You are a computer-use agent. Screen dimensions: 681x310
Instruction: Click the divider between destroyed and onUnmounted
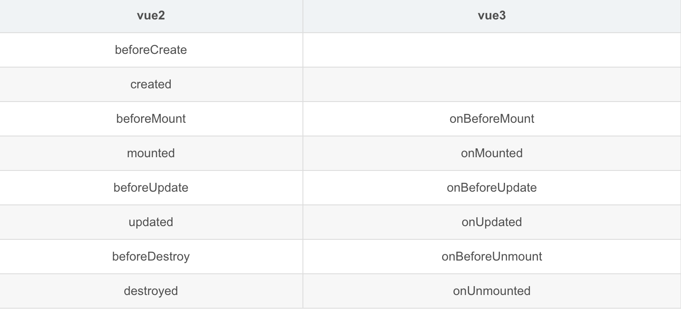[303, 291]
